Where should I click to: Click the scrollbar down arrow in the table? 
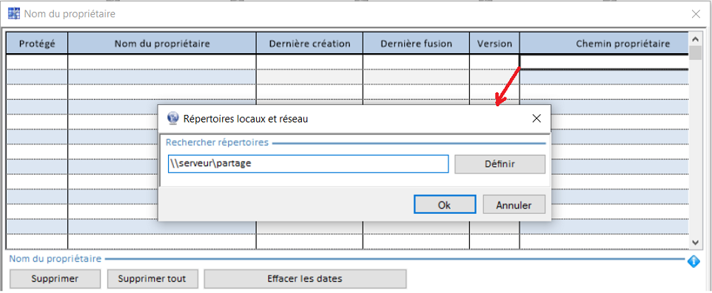pos(695,242)
